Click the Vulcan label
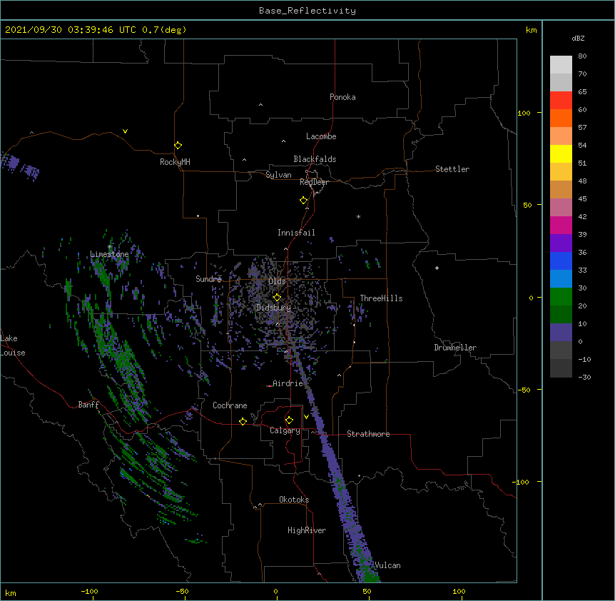Viewport: 615px width, 601px height. click(x=387, y=565)
